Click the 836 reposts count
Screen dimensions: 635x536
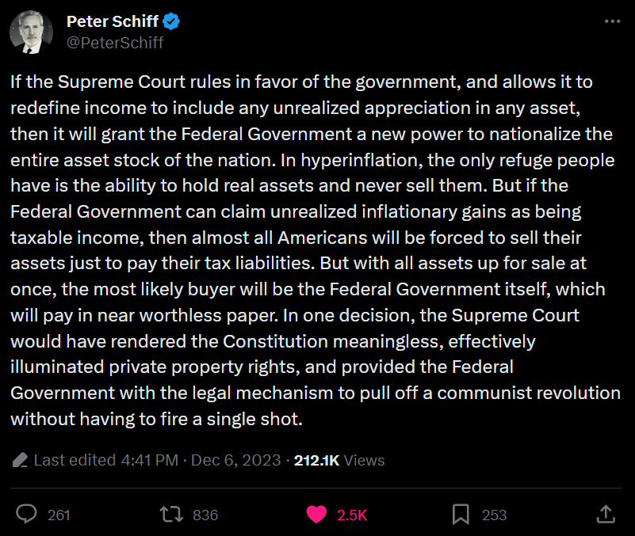tap(205, 515)
